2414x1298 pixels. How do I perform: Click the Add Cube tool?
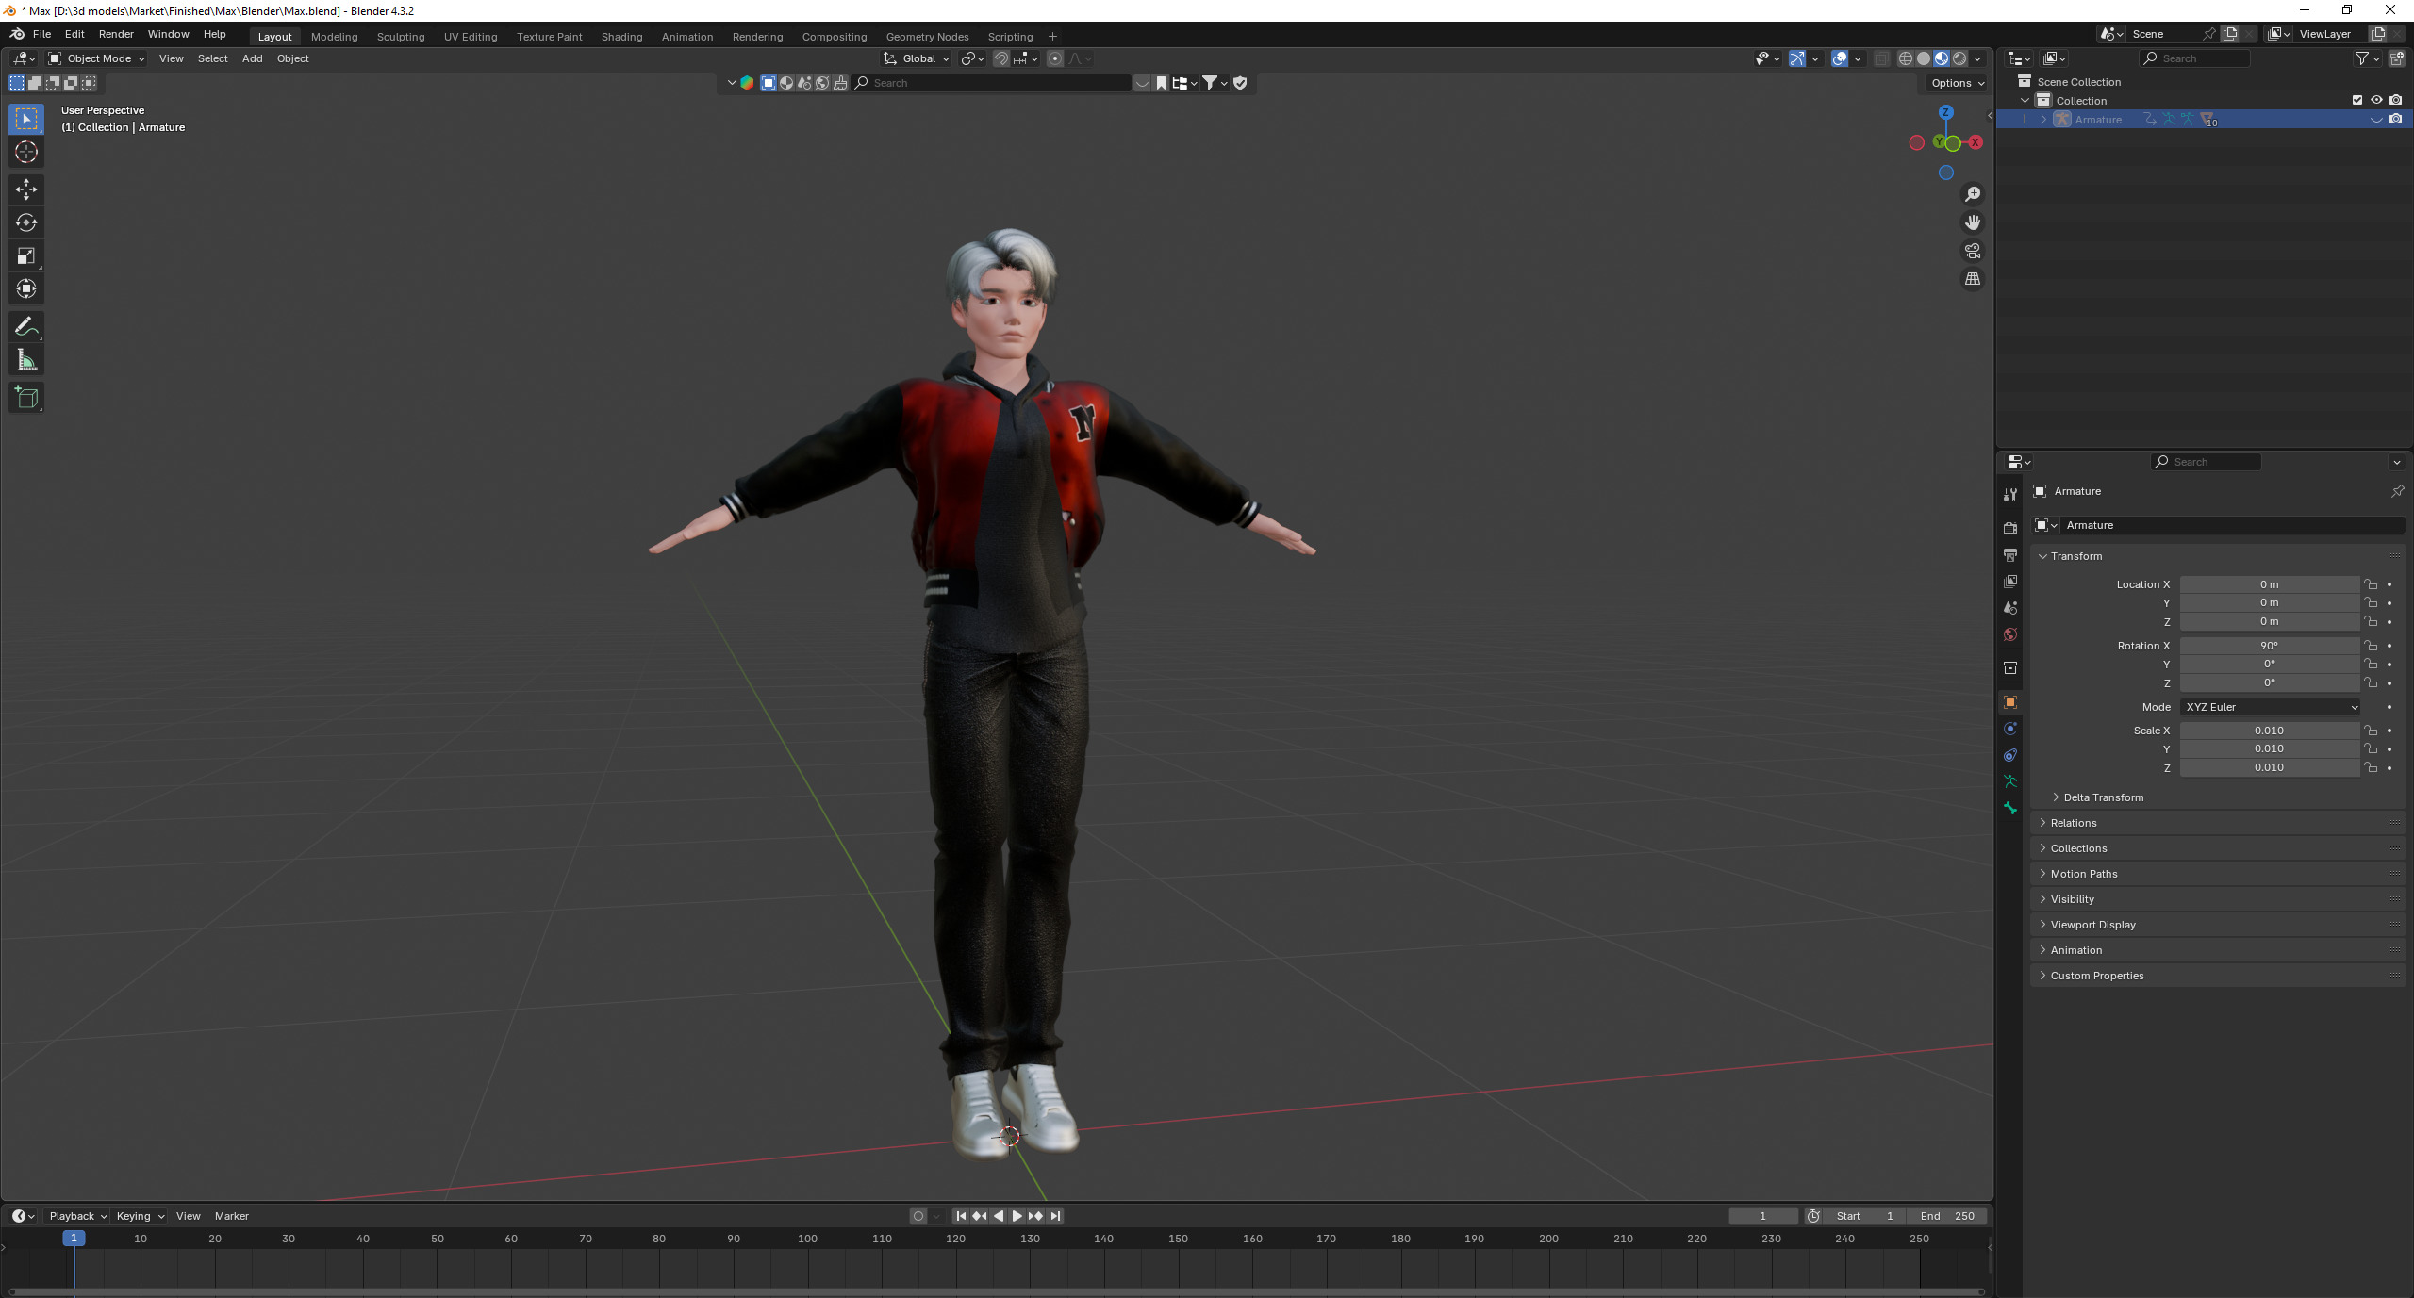[x=26, y=398]
